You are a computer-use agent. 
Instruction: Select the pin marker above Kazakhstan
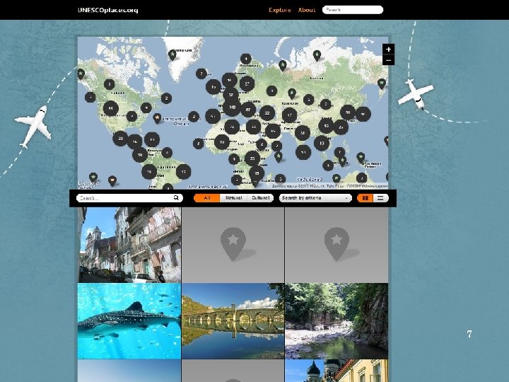coord(292,93)
